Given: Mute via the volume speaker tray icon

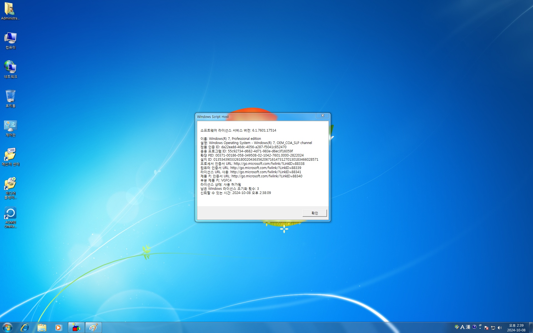Looking at the screenshot, I should click(x=500, y=328).
